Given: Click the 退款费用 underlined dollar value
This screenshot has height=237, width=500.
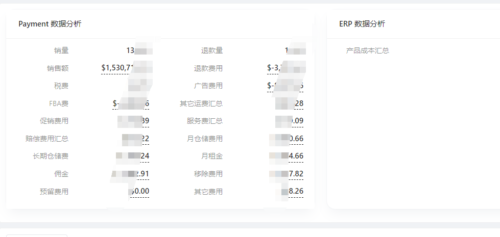Looking at the screenshot, I should pos(285,68).
